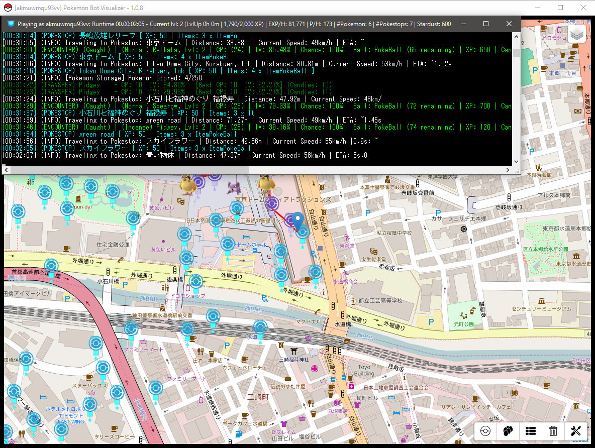This screenshot has height=448, width=595.
Task: Click map label '壱岐坂通り'
Action: (509, 207)
